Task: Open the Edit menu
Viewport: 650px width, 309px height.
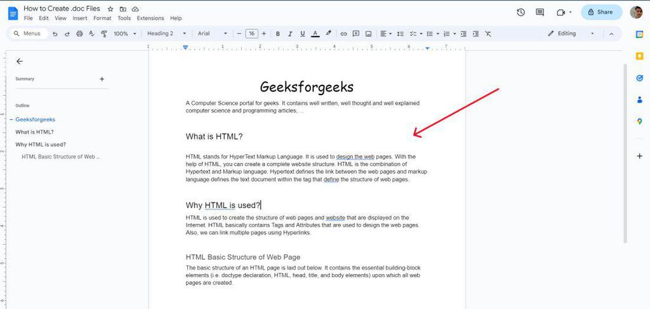Action: coord(44,18)
